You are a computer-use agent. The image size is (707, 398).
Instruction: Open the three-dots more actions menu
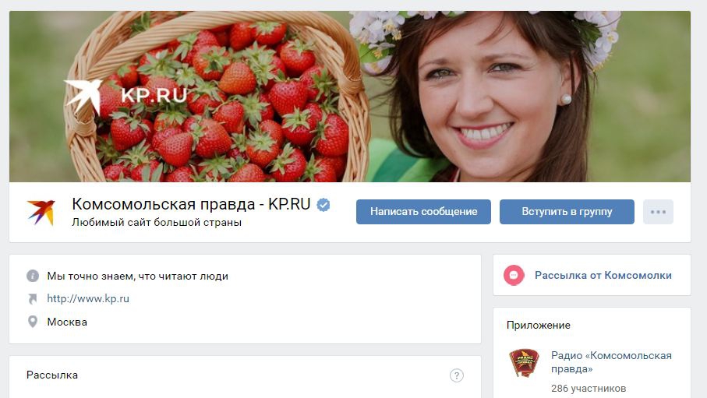(x=658, y=212)
